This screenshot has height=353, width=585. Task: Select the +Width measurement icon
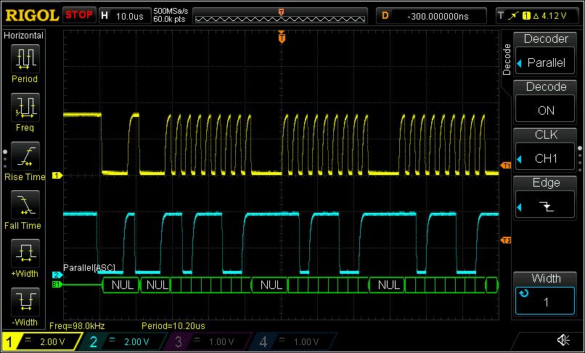25,254
